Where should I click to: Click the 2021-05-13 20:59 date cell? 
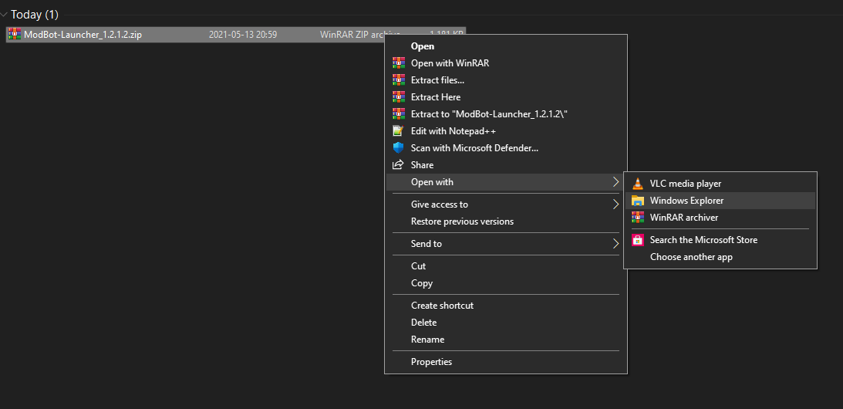(243, 35)
